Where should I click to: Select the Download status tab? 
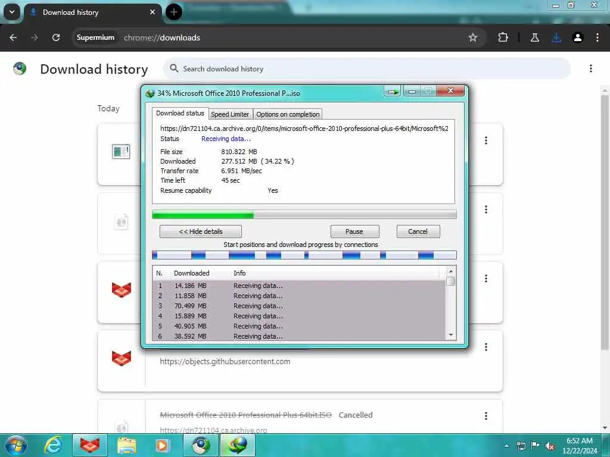click(180, 113)
